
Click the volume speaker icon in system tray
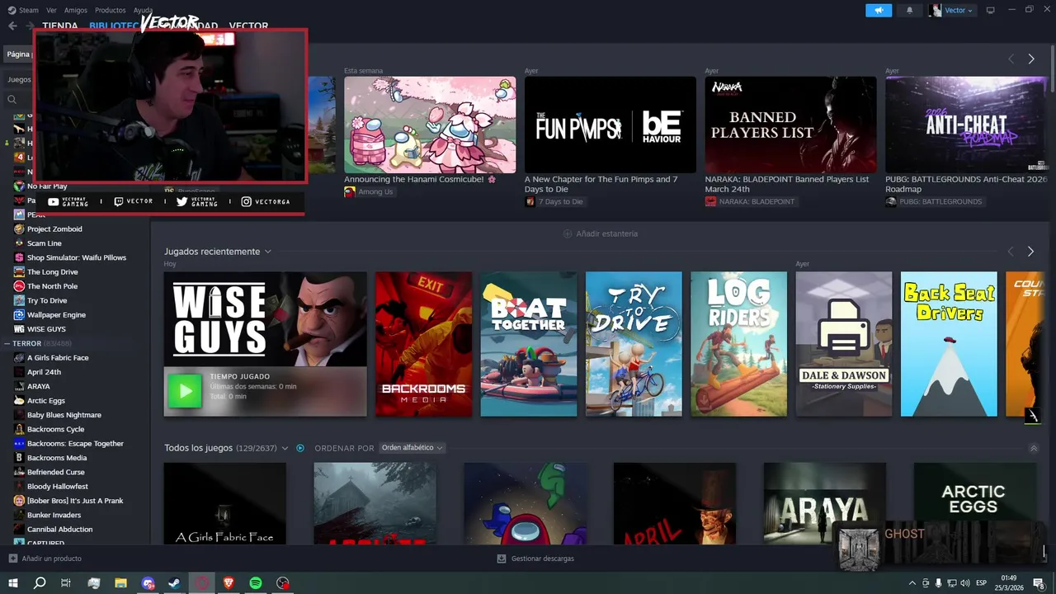point(964,583)
